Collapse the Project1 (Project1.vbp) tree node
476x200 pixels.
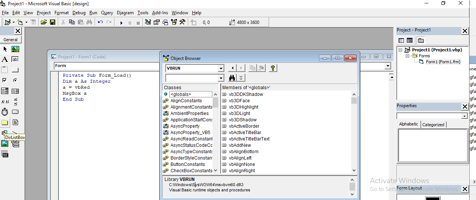(400, 50)
